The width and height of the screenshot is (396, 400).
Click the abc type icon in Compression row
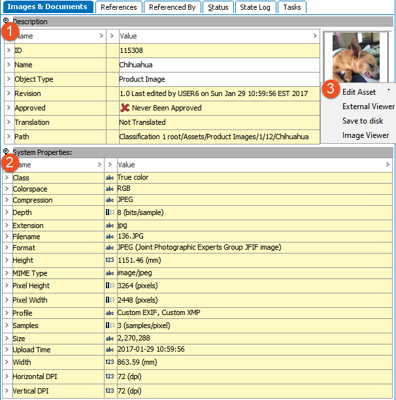click(110, 200)
